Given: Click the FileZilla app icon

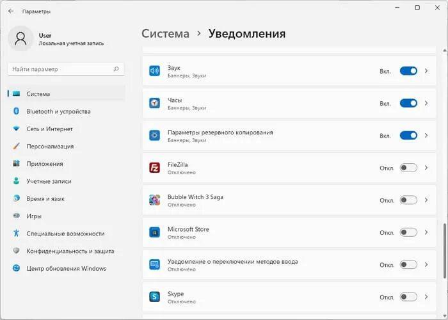Looking at the screenshot, I should 154,168.
